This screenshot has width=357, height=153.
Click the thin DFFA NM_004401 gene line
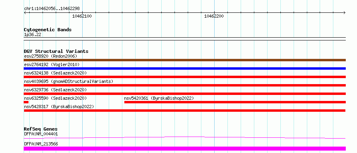click(185, 137)
